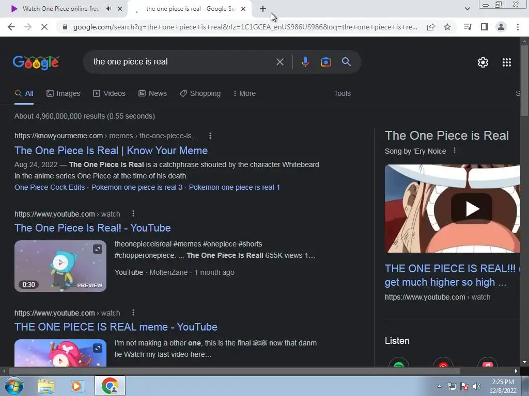Image resolution: width=529 pixels, height=396 pixels.
Task: Open options for the knowyourmeme result
Action: tap(210, 136)
